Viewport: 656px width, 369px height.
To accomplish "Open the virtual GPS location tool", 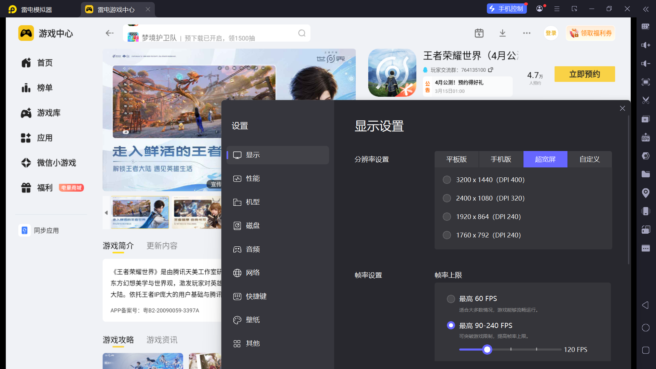I will (646, 193).
